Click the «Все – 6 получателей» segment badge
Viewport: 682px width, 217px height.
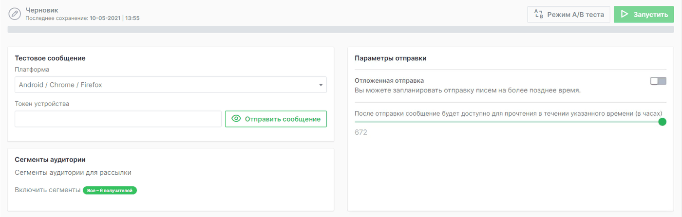(110, 190)
